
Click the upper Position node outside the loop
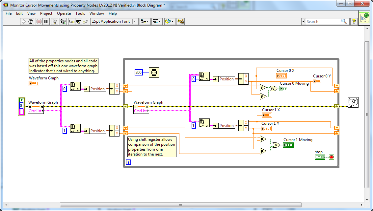tap(95, 89)
